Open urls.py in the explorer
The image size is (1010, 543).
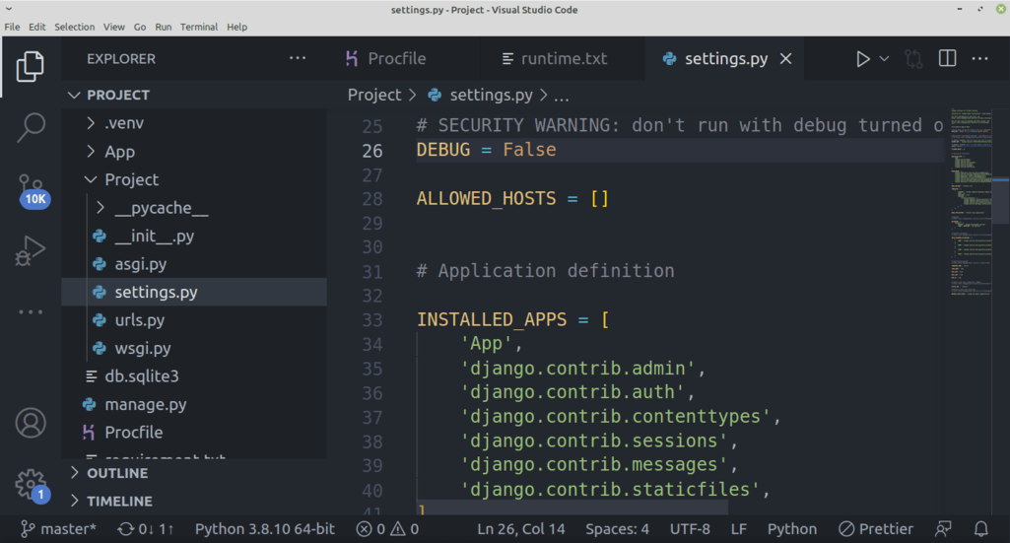point(194,320)
